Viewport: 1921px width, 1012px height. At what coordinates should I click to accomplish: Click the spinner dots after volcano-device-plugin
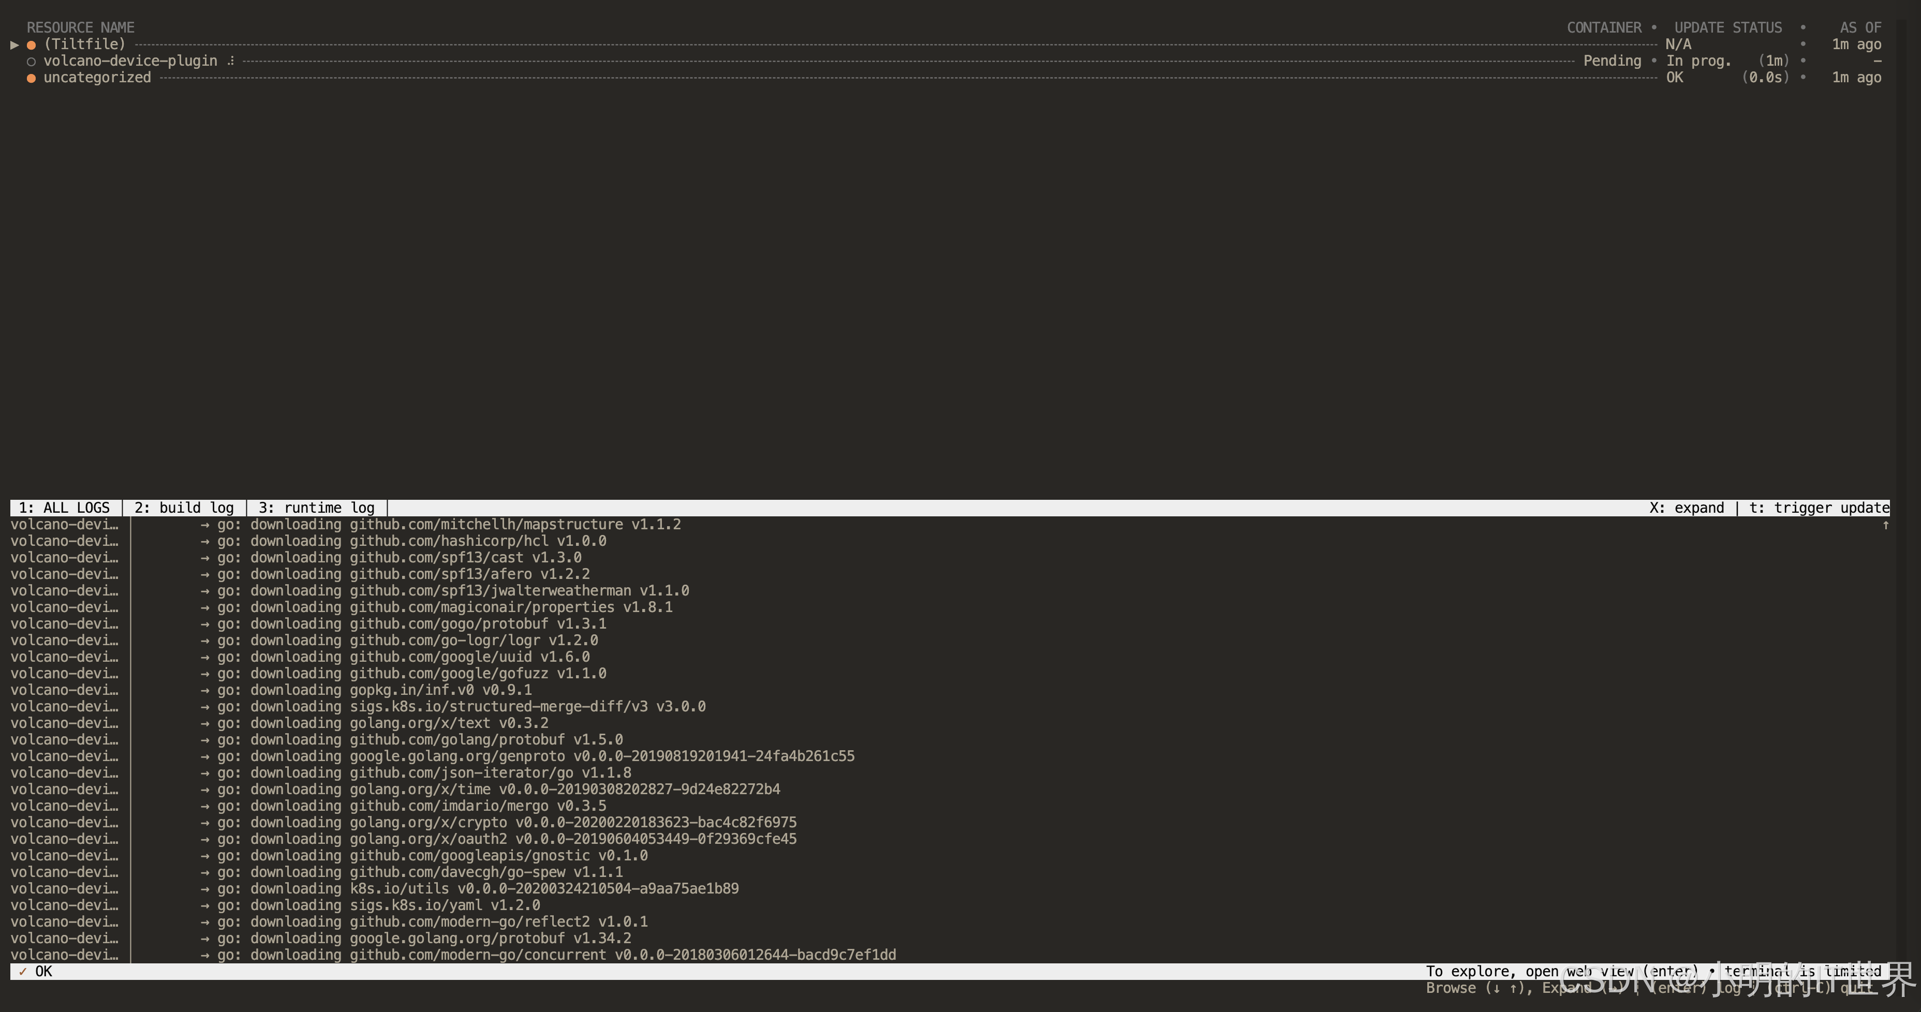coord(230,61)
